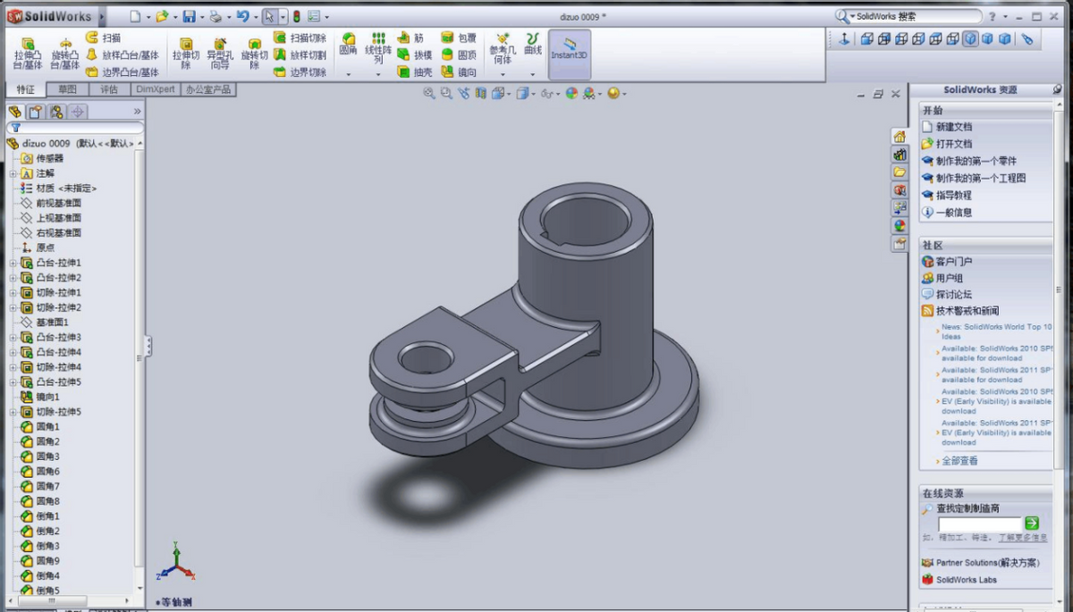Open the SolidWorks Labs link
The width and height of the screenshot is (1073, 612).
point(967,580)
